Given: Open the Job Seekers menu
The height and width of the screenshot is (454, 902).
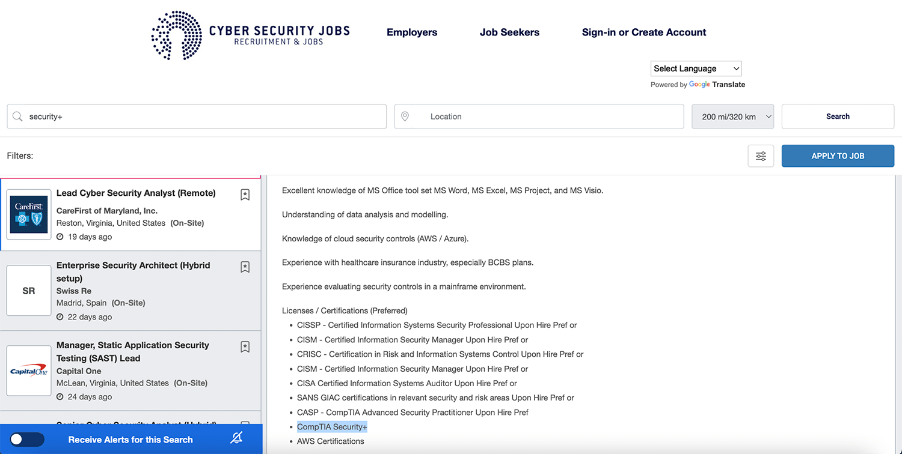Looking at the screenshot, I should point(509,32).
